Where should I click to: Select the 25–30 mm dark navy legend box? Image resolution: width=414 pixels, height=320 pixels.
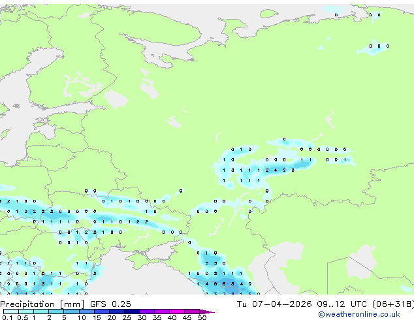132,312
